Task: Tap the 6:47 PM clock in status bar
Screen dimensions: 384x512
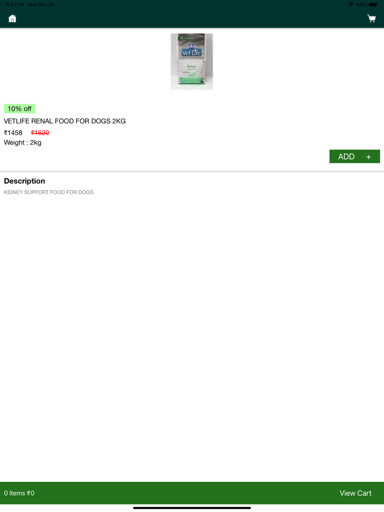Action: (15, 4)
